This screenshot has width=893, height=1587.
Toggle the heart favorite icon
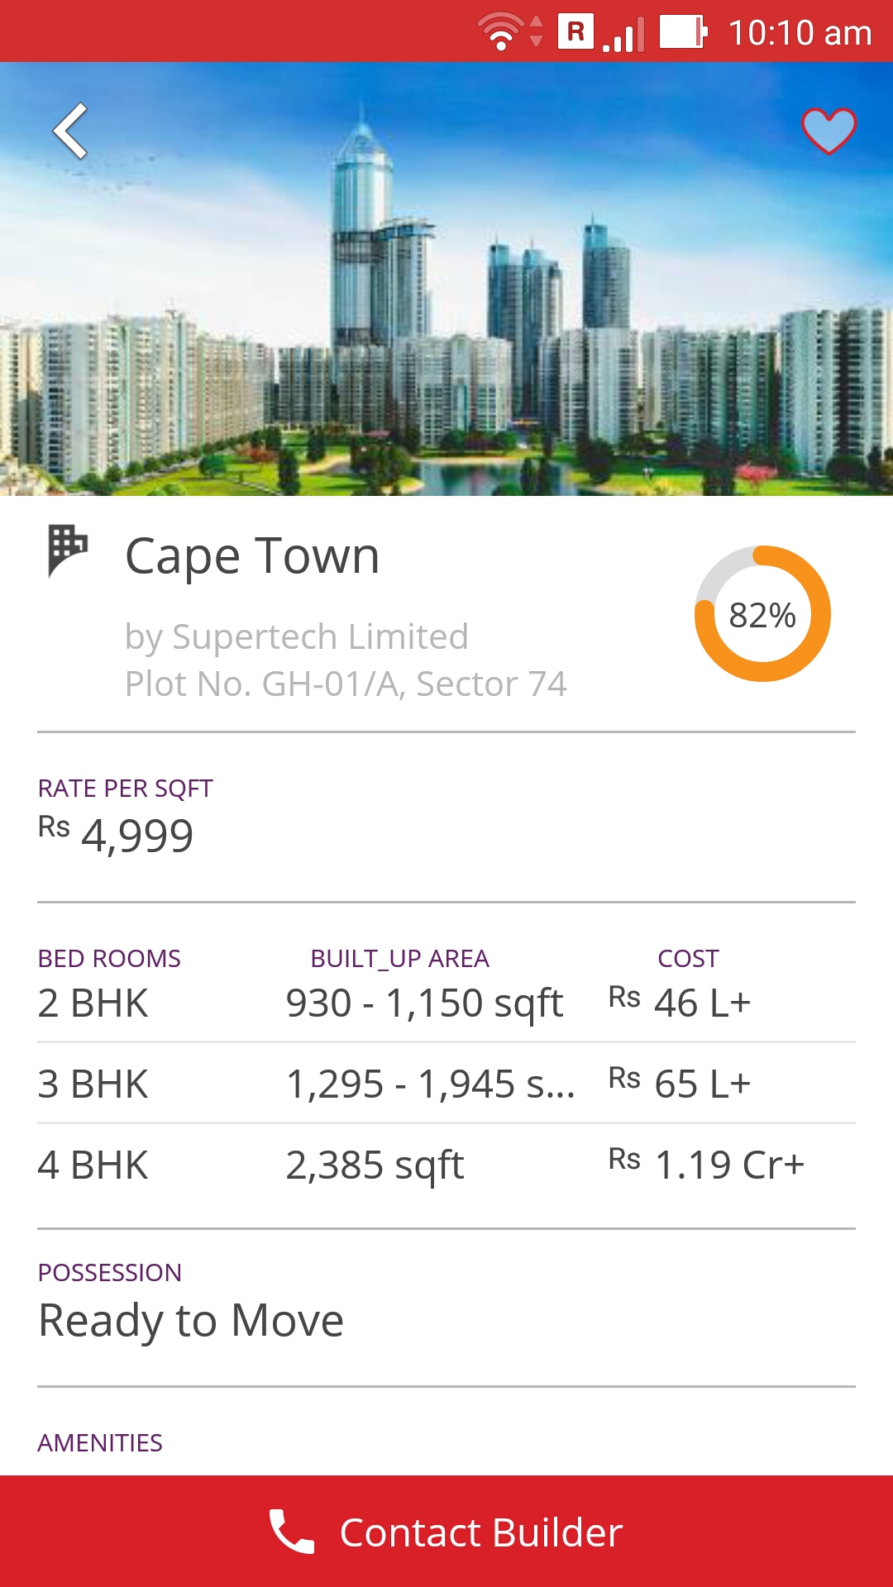point(829,131)
